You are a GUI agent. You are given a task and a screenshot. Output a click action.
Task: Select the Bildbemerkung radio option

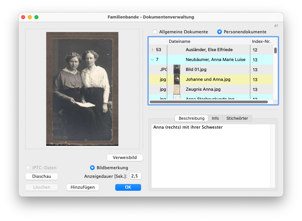coord(92,168)
